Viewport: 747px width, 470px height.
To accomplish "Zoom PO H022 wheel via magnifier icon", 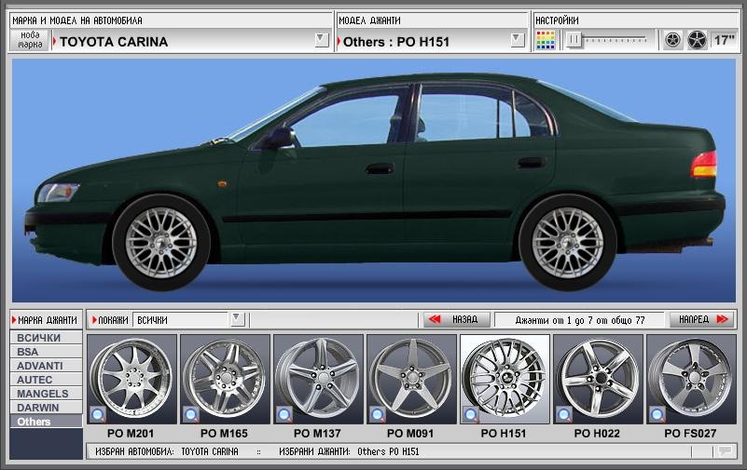I will tap(564, 415).
